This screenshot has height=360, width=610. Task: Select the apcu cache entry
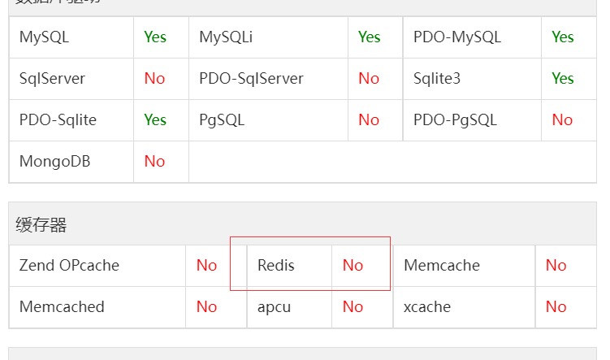coord(289,307)
